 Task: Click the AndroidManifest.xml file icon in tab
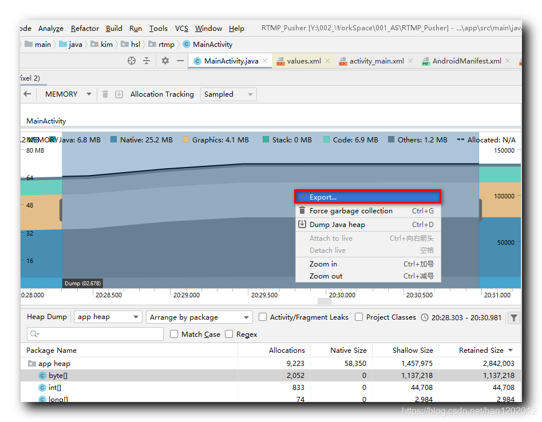tap(425, 61)
